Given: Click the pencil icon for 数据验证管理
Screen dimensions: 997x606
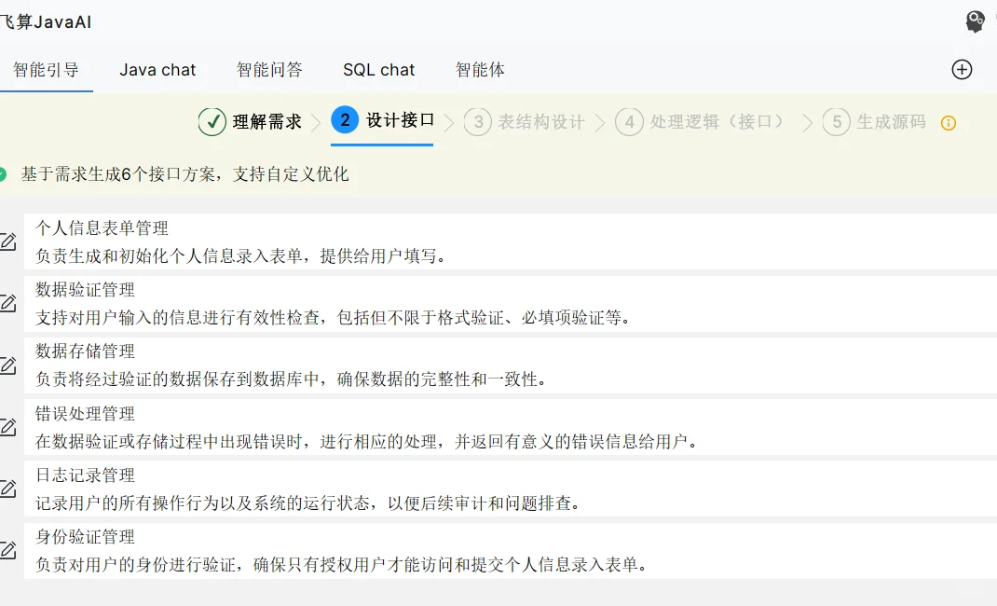Looking at the screenshot, I should [7, 302].
